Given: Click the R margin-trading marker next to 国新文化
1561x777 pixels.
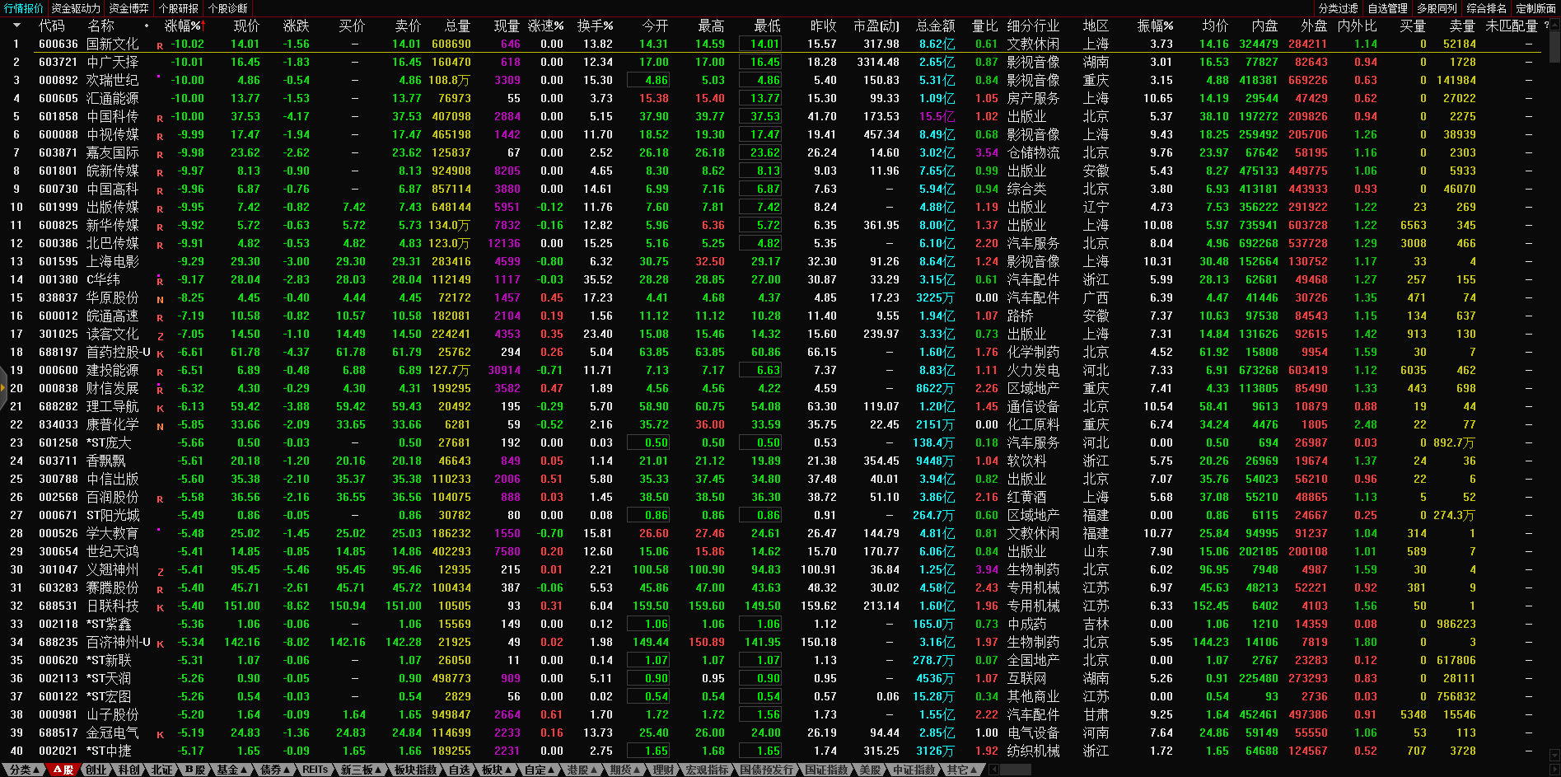Looking at the screenshot, I should [160, 46].
